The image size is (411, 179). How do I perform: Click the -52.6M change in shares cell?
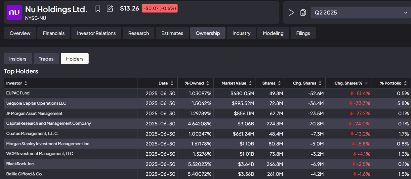pyautogui.click(x=315, y=93)
